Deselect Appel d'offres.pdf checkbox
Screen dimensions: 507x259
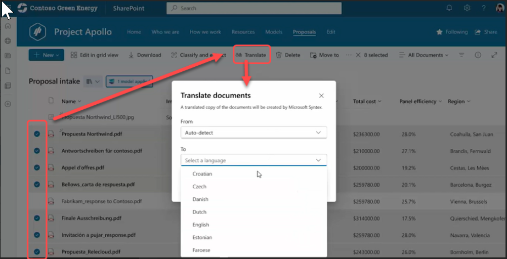[x=37, y=167]
